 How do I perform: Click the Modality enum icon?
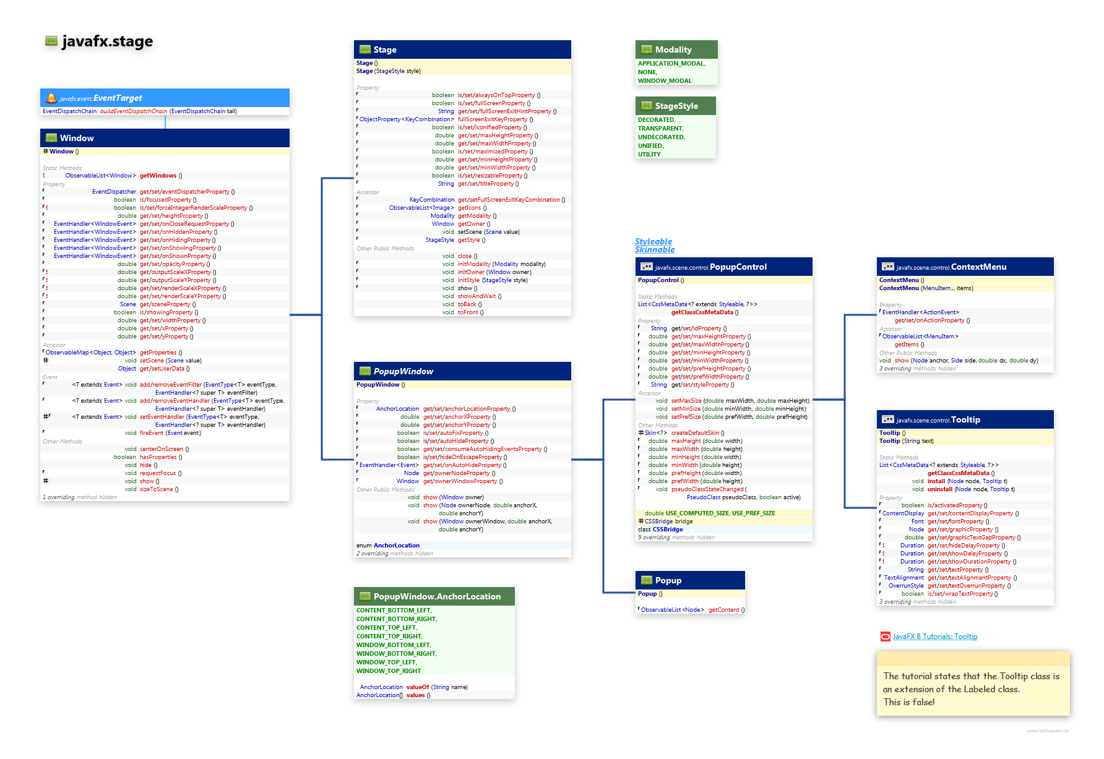[x=647, y=49]
